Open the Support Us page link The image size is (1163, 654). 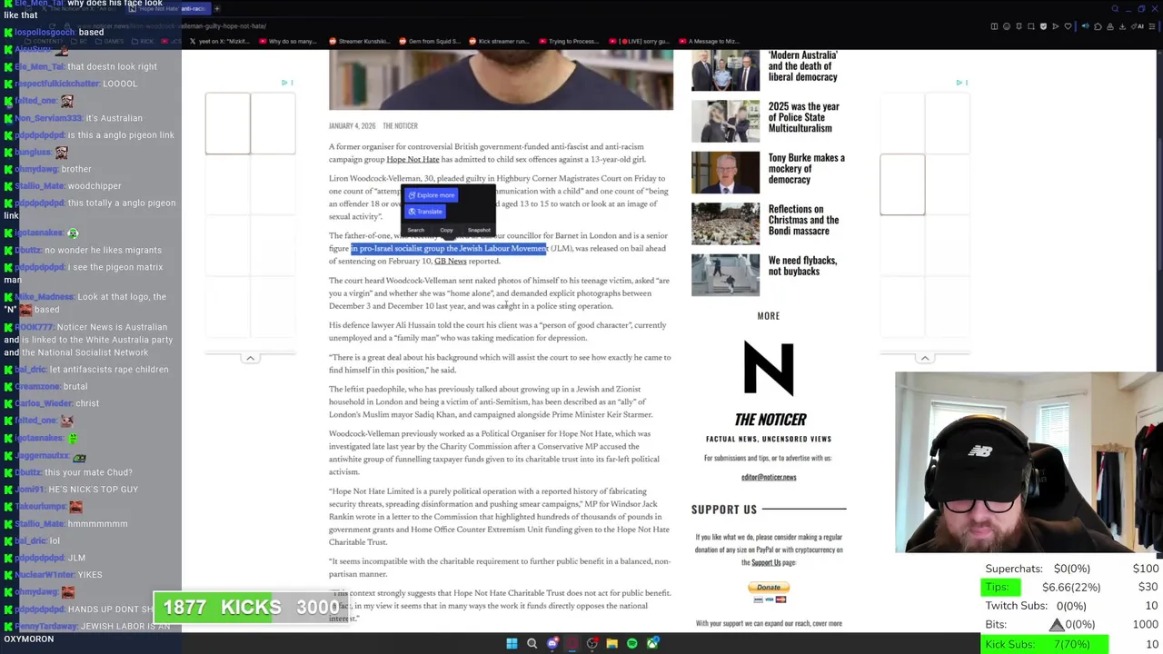point(766,562)
